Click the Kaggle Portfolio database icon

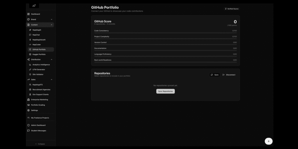(30, 54)
